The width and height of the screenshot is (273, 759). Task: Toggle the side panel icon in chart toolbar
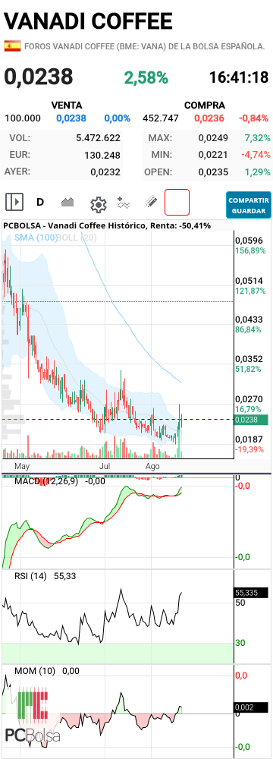point(14,202)
